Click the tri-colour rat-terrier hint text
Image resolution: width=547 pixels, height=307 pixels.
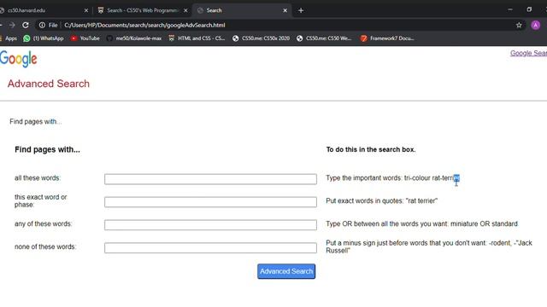pyautogui.click(x=393, y=178)
